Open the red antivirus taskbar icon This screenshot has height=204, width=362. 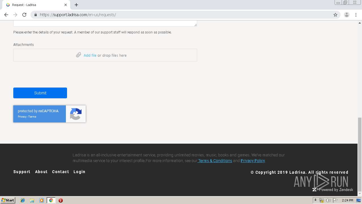[61, 200]
